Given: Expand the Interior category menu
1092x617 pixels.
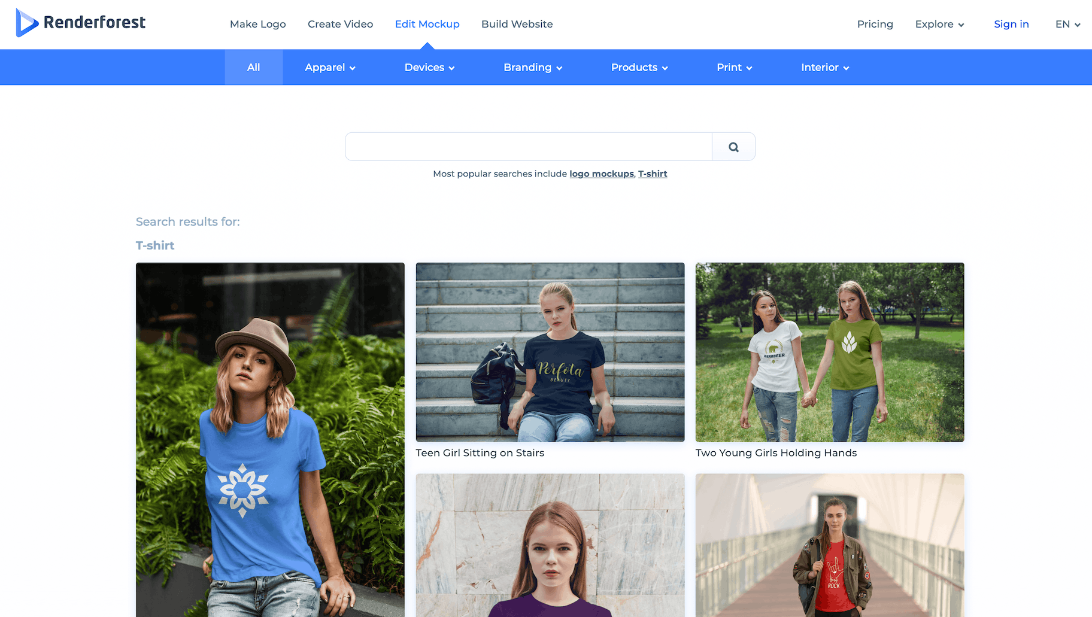Looking at the screenshot, I should click(x=824, y=68).
